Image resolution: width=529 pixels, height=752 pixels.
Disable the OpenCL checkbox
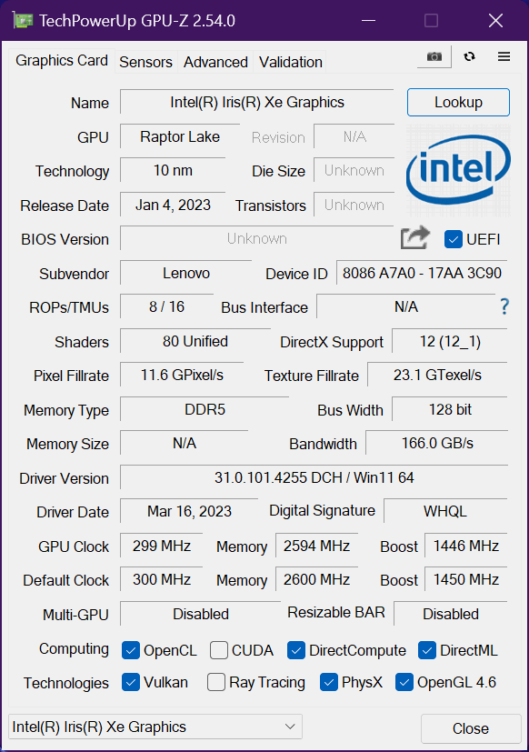[131, 650]
